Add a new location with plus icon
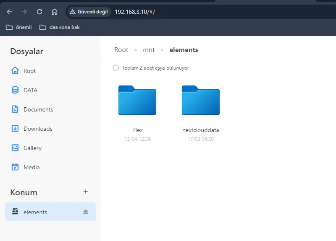Screen dimensions: 336x241 tap(86, 192)
